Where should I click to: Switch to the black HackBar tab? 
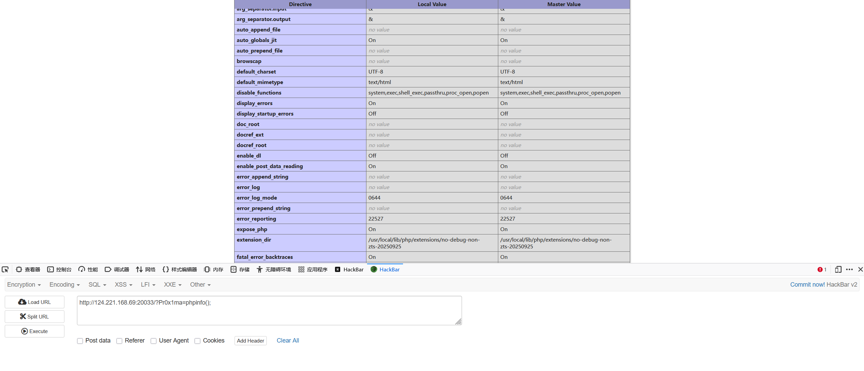click(x=349, y=269)
